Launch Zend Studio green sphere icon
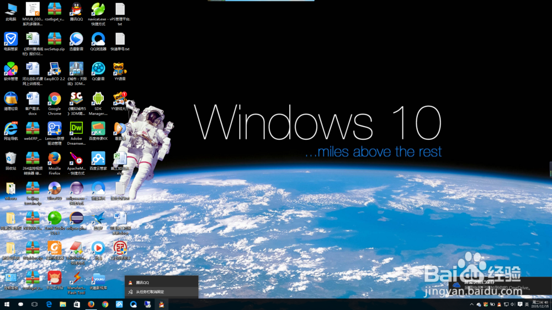The image size is (552, 310). point(55,223)
